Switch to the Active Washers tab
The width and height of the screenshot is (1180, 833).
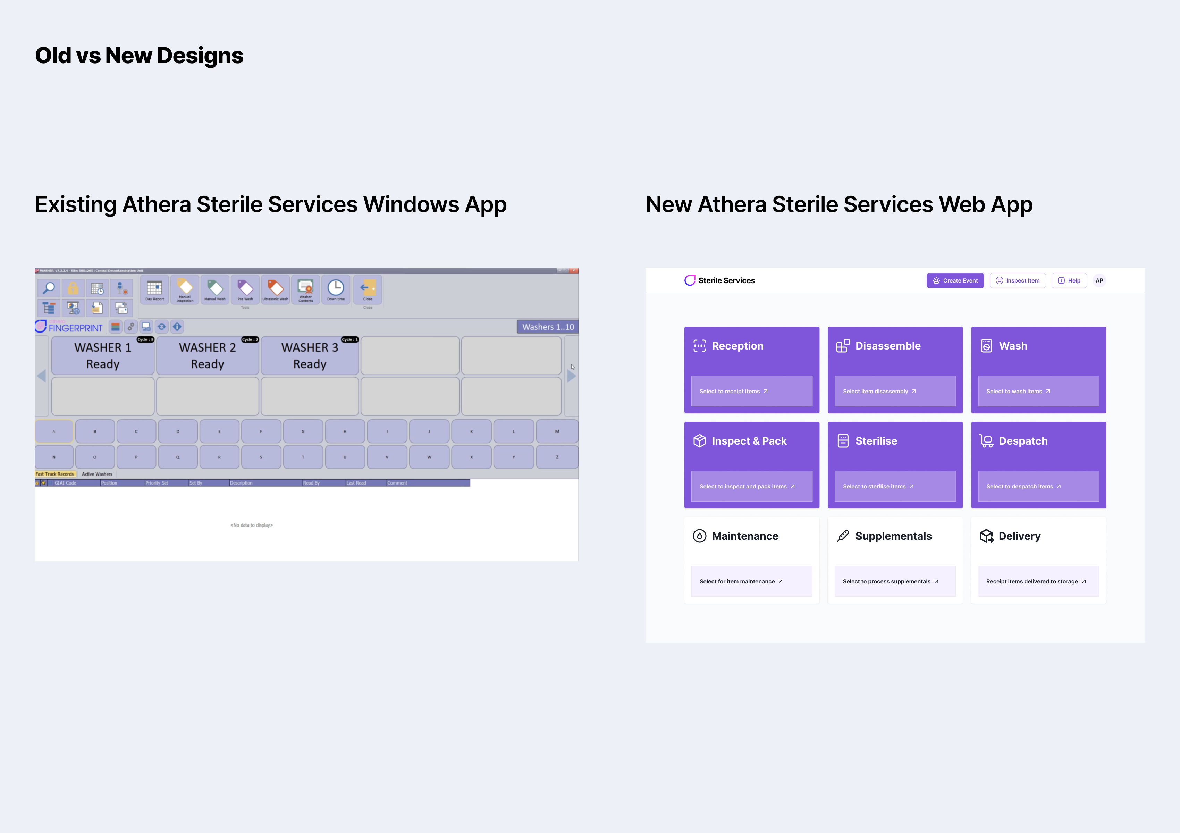click(x=96, y=474)
